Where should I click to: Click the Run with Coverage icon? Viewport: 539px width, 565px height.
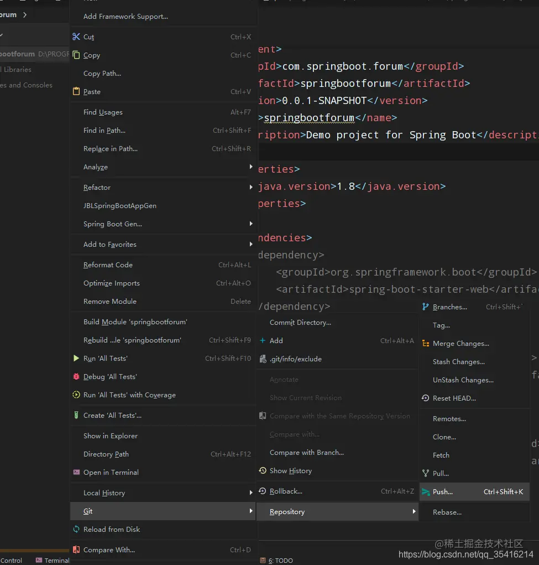[76, 395]
